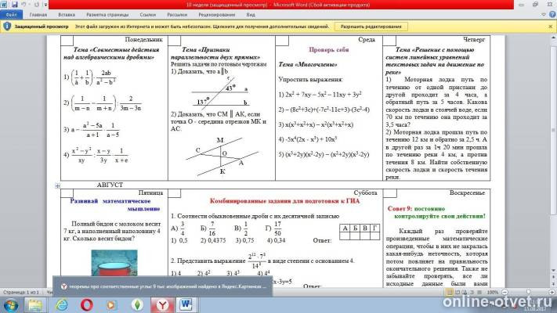
Task: Select the Outline view button in status bar
Action: [472, 292]
